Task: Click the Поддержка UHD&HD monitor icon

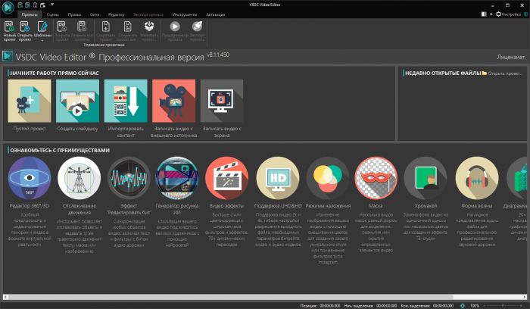Action: (278, 178)
